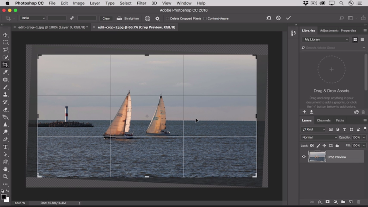Click the Crop Preview layer thumbnail
The width and height of the screenshot is (368, 207).
(x=317, y=157)
